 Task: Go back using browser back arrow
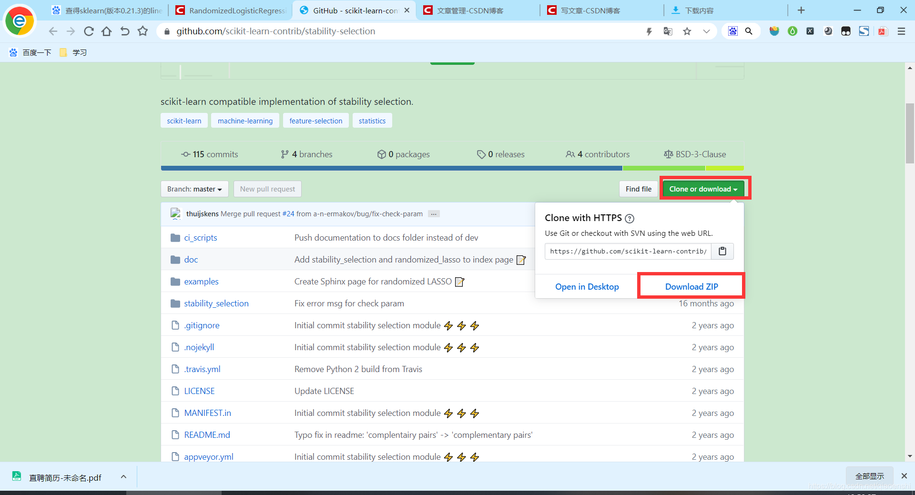click(53, 31)
